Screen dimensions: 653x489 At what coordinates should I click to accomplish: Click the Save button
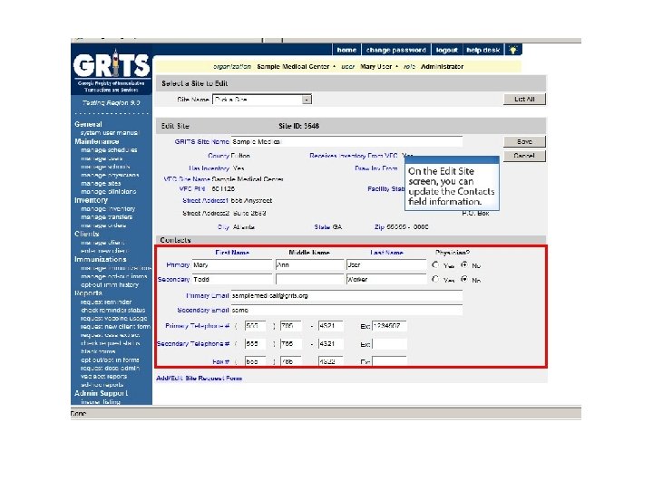524,142
